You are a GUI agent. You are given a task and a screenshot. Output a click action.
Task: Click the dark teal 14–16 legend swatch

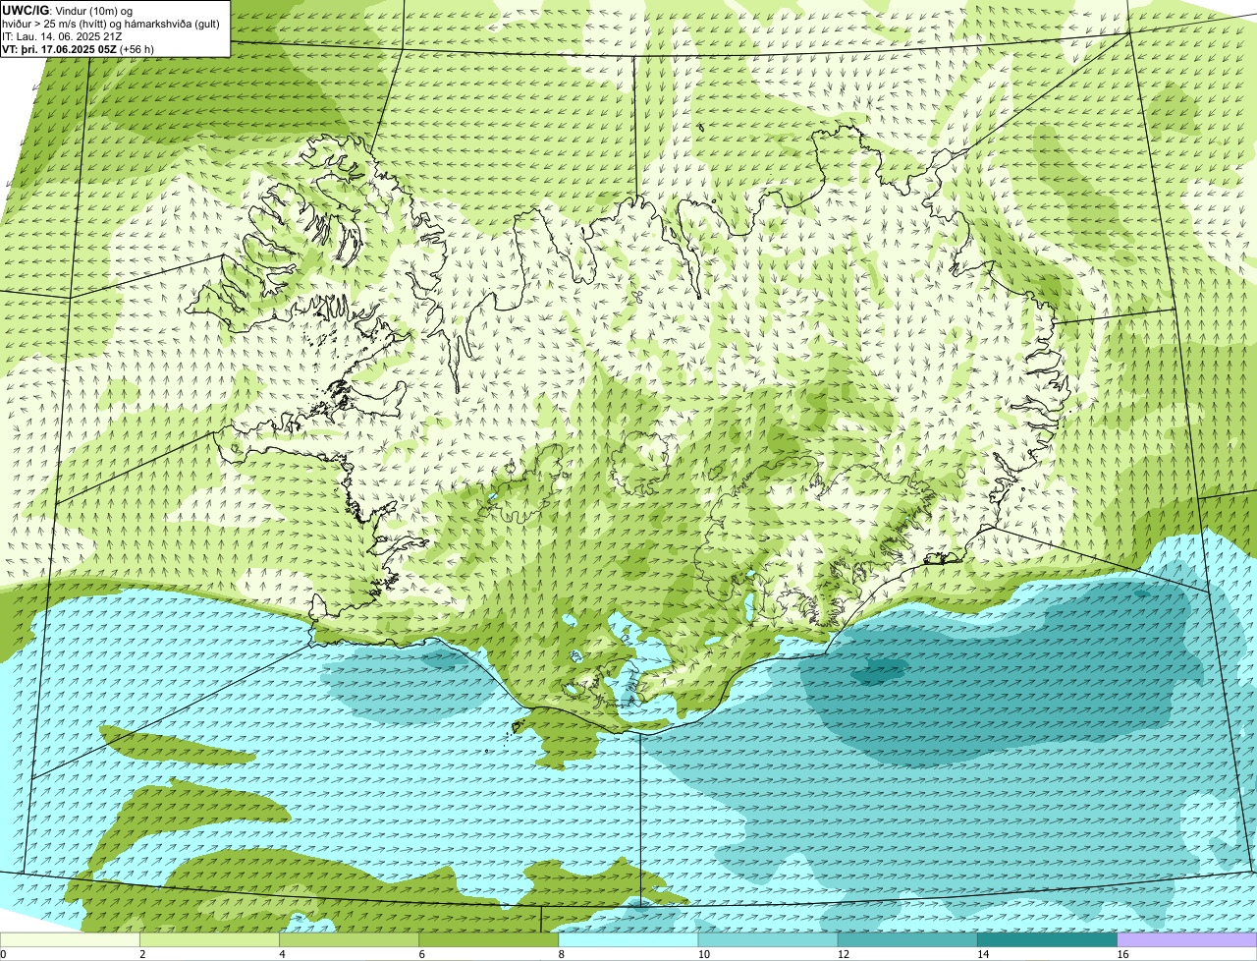coord(1048,939)
